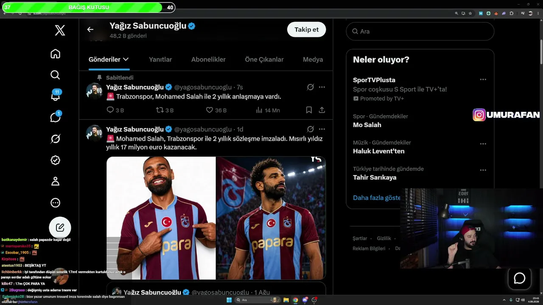Open Chrome's zoom magnifier in address bar
The height and width of the screenshot is (305, 543).
(456, 14)
